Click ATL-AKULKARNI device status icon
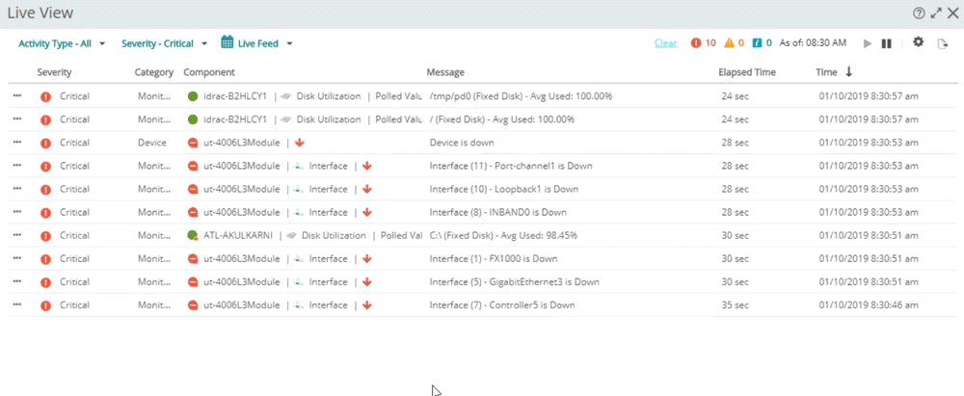964x396 pixels. click(193, 235)
